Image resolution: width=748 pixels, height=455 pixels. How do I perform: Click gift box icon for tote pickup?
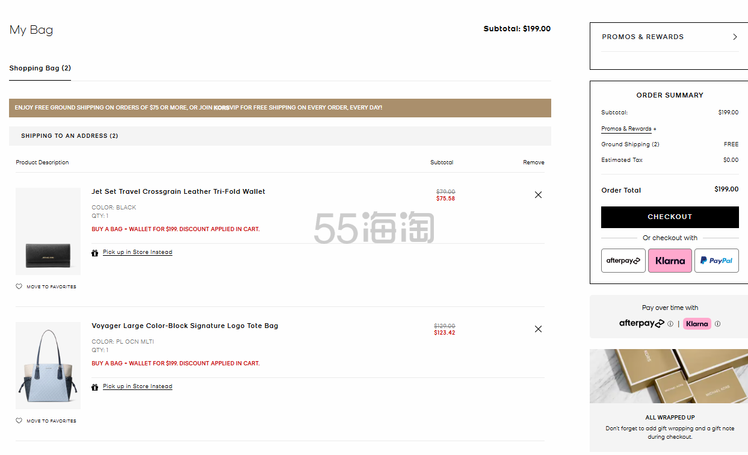point(94,387)
